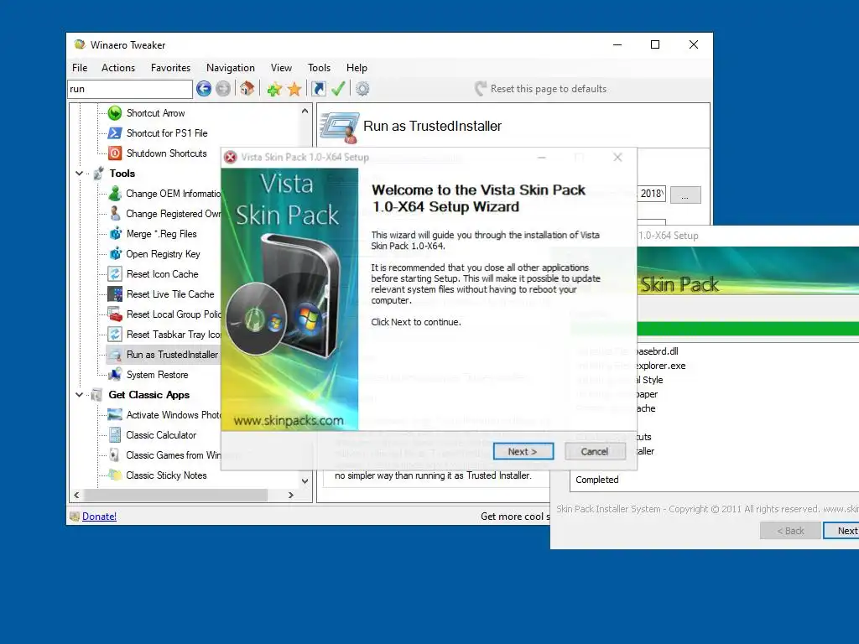Open the Tools menu

click(319, 67)
